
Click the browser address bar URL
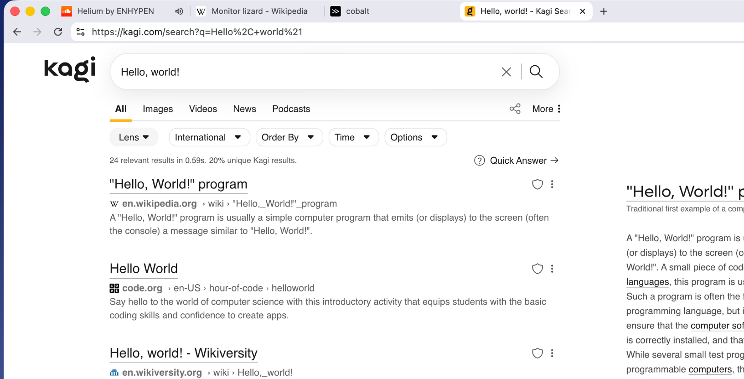coord(197,32)
